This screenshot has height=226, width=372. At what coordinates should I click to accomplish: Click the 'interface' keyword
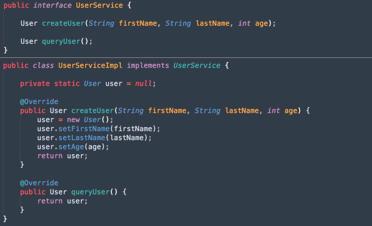click(x=52, y=5)
